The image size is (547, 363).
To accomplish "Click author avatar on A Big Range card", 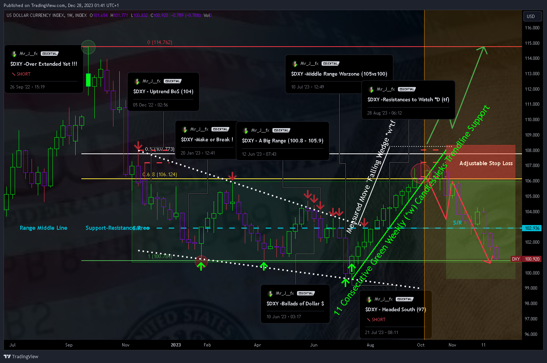I will pyautogui.click(x=246, y=131).
